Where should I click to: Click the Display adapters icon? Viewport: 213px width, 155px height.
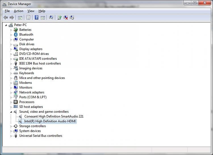click(x=16, y=49)
